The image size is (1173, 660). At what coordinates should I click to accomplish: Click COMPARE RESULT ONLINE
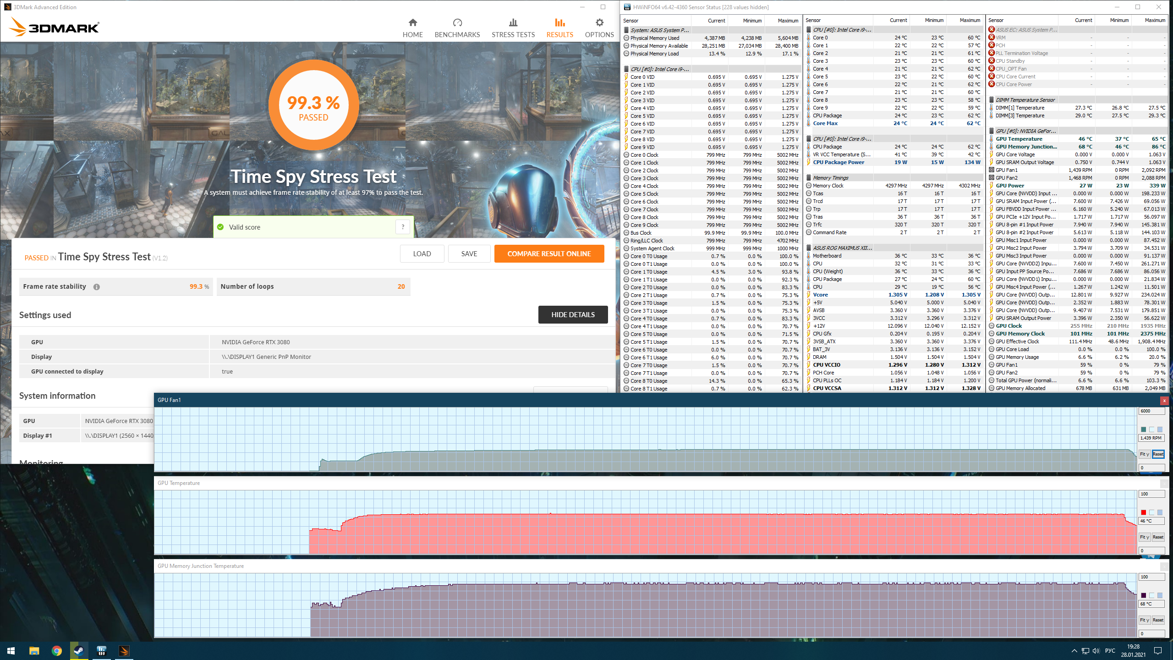pos(549,253)
